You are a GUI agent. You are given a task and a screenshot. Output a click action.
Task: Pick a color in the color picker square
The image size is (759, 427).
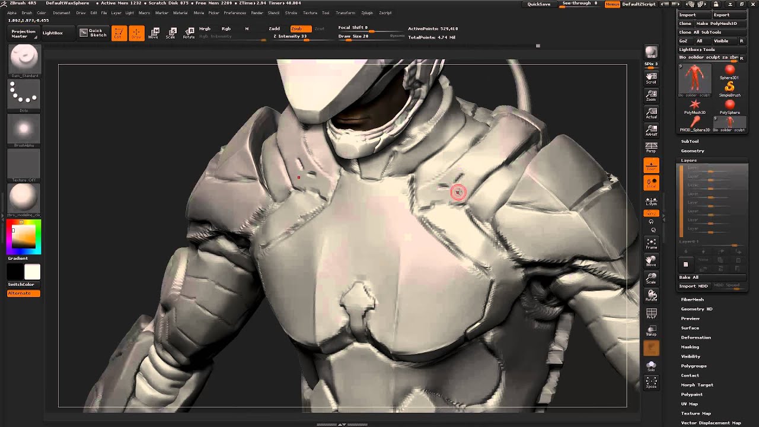click(24, 237)
